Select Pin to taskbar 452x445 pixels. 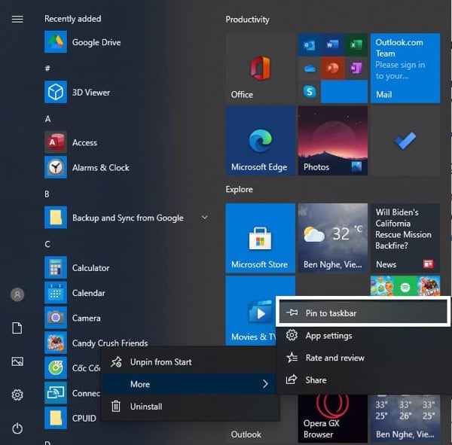coord(363,312)
